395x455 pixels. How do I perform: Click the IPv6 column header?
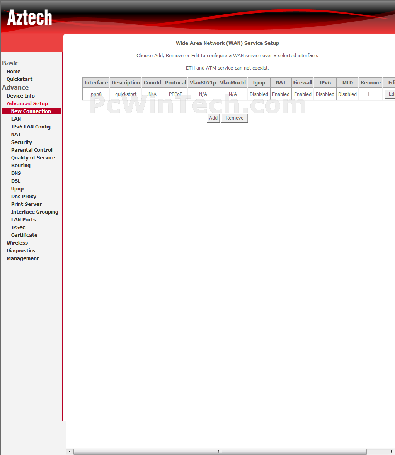click(325, 83)
